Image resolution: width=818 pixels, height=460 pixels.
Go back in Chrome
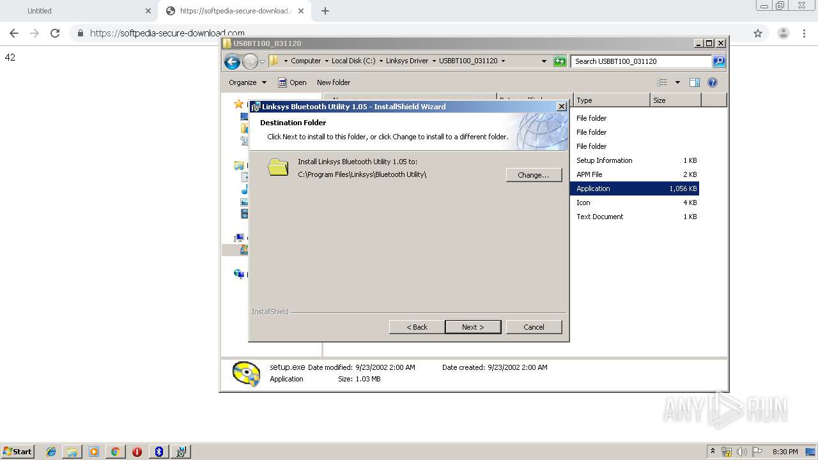click(x=14, y=33)
